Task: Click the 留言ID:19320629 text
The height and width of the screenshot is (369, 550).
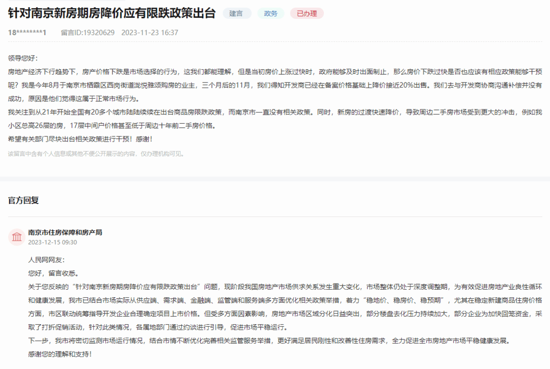Action: coord(88,33)
